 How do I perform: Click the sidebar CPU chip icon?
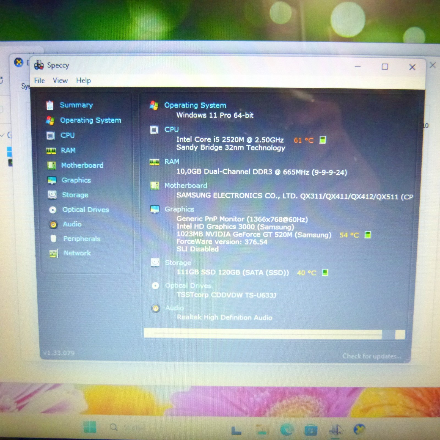click(x=51, y=136)
